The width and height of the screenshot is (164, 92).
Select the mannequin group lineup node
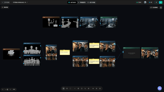(x=32, y=60)
